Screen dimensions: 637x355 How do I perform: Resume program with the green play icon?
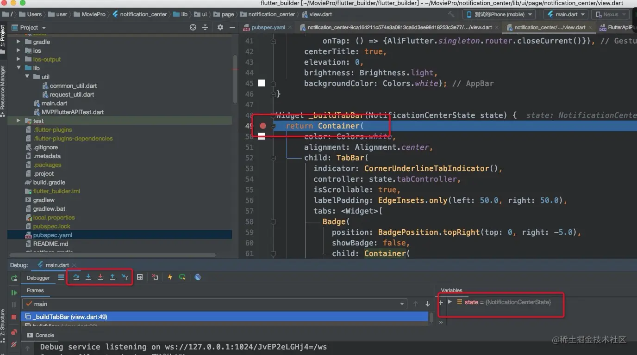[14, 293]
